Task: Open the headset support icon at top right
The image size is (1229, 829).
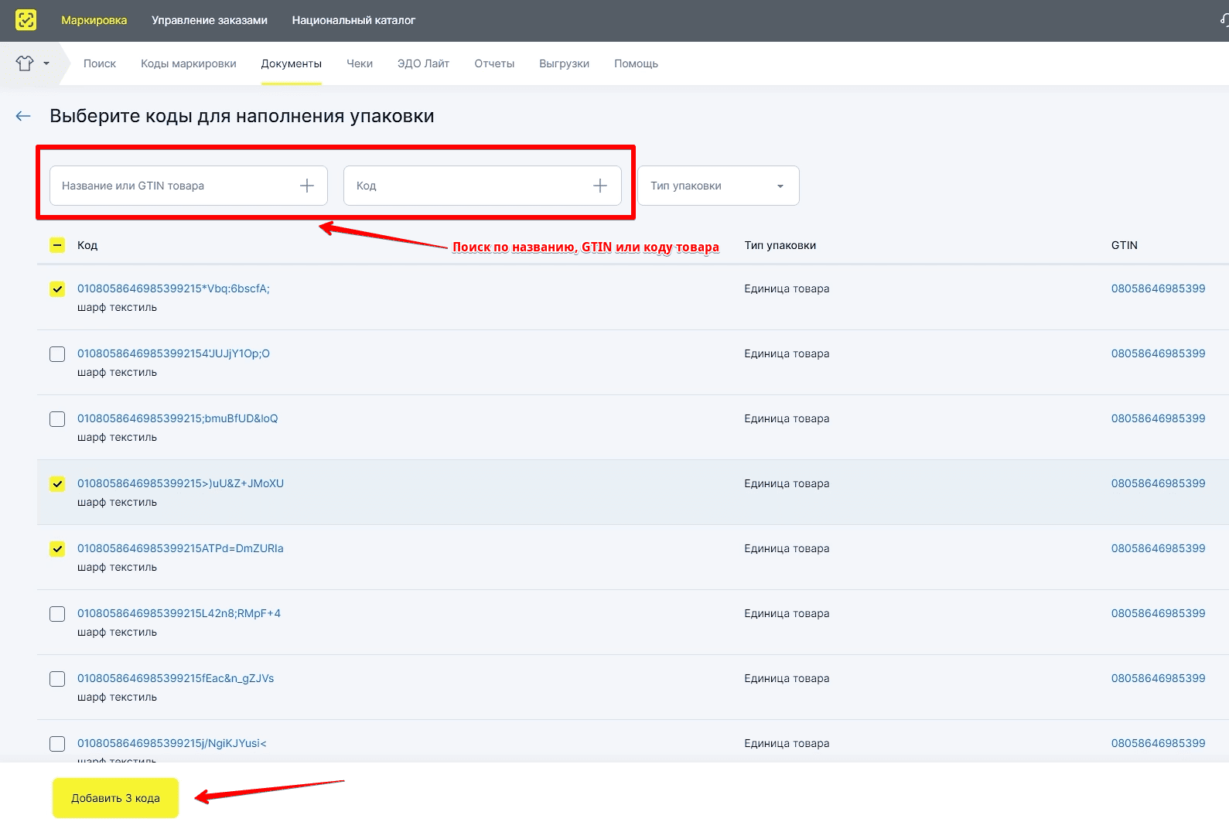Action: click(1224, 20)
